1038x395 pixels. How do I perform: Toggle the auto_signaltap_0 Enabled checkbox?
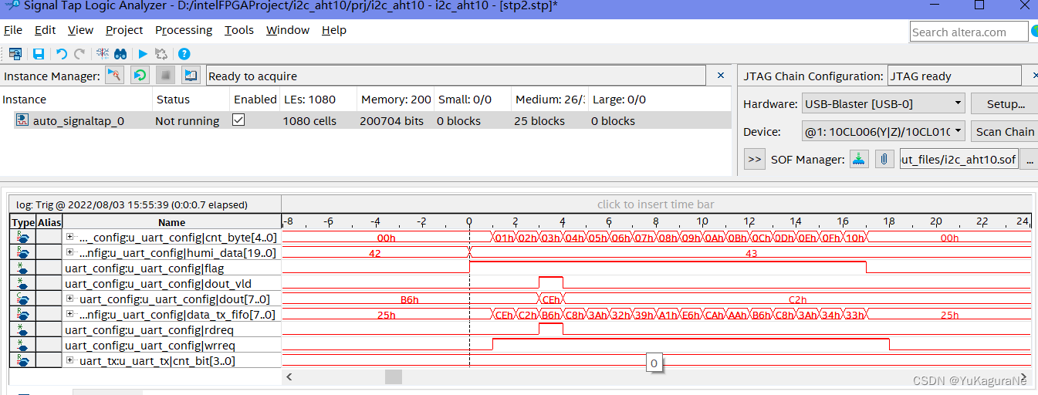(x=238, y=120)
